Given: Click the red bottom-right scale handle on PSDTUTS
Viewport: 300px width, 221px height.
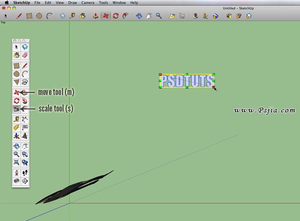Looking at the screenshot, I should tap(213, 87).
